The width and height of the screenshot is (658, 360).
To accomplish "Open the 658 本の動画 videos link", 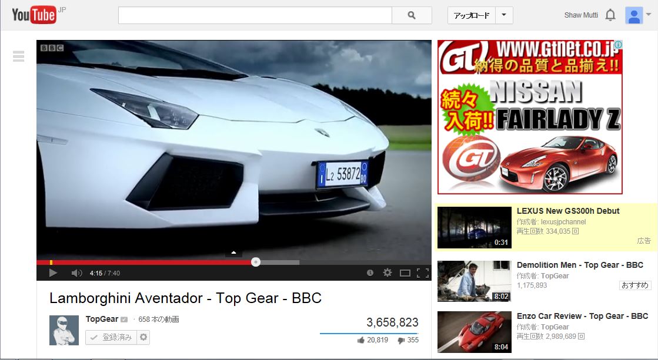I will point(159,319).
